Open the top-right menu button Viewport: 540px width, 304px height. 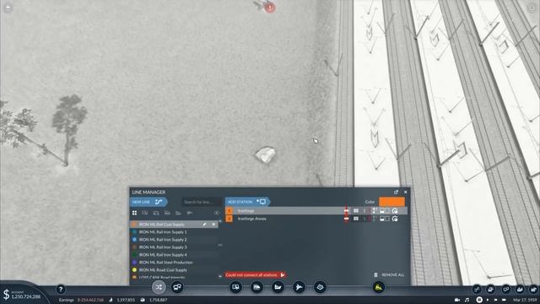(x=532, y=8)
